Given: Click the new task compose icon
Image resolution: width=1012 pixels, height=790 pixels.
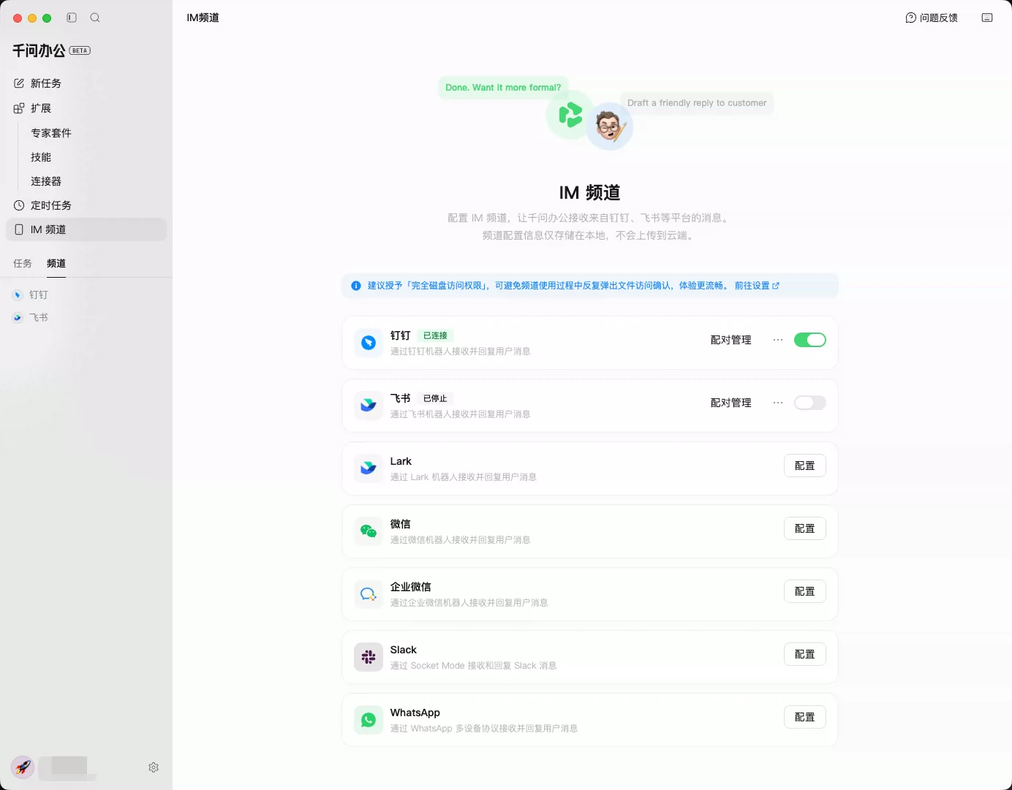Looking at the screenshot, I should (19, 83).
